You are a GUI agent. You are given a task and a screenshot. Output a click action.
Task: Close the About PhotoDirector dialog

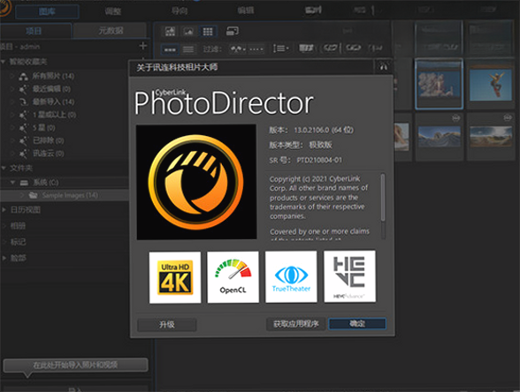click(384, 67)
